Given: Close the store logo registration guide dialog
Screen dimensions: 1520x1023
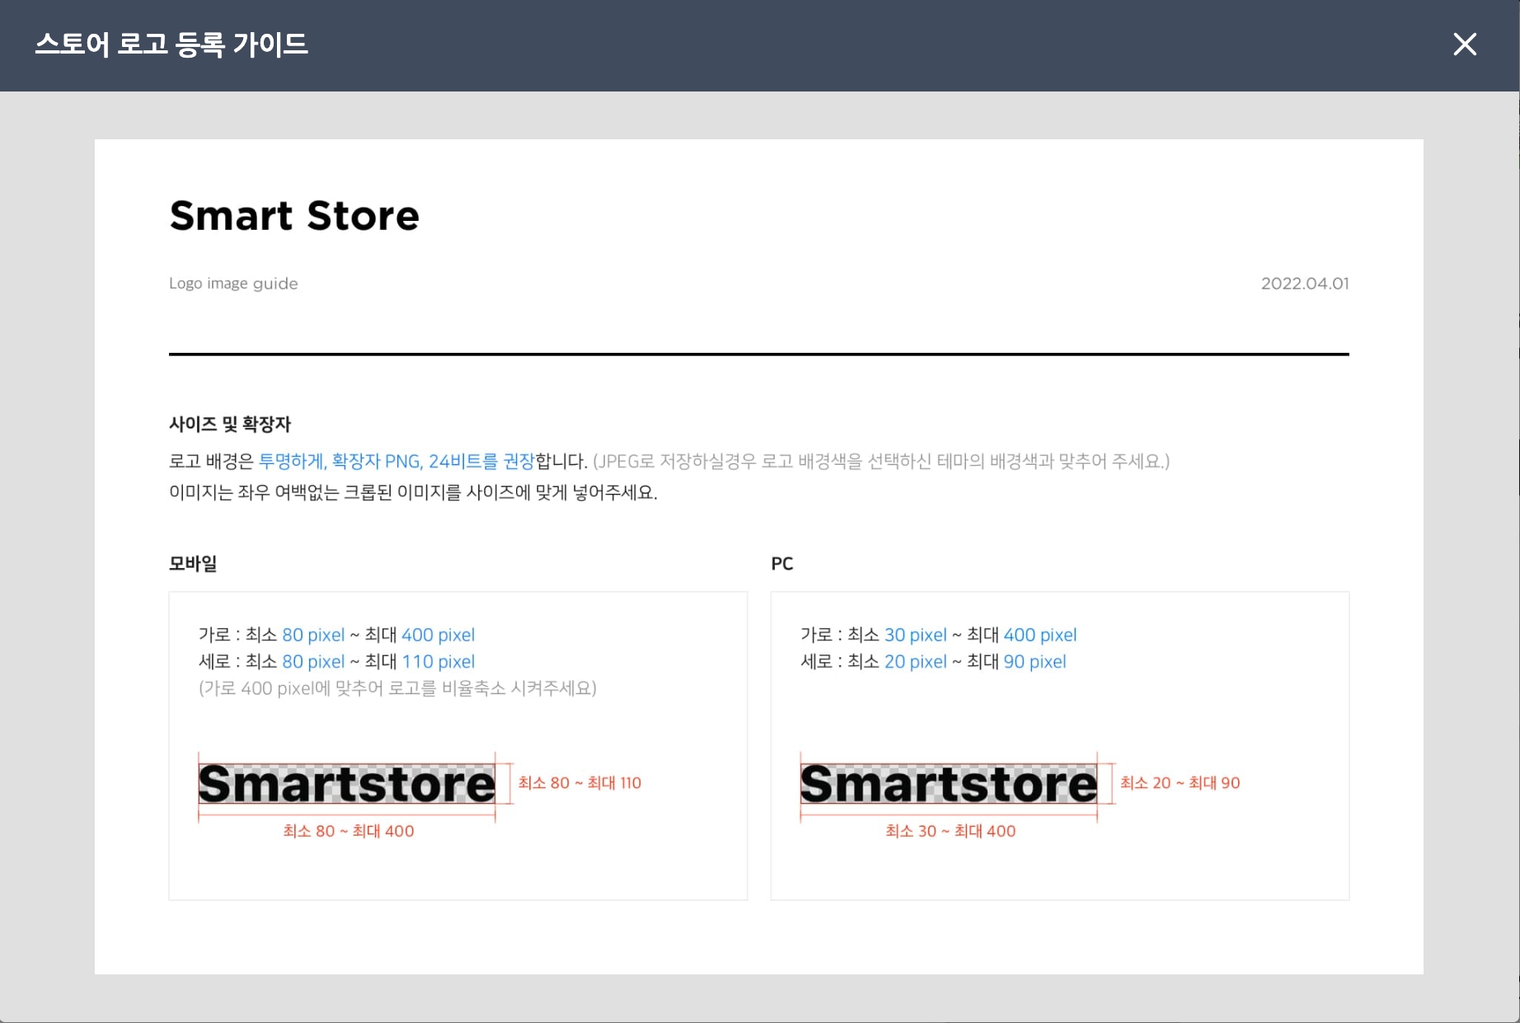Looking at the screenshot, I should point(1465,44).
